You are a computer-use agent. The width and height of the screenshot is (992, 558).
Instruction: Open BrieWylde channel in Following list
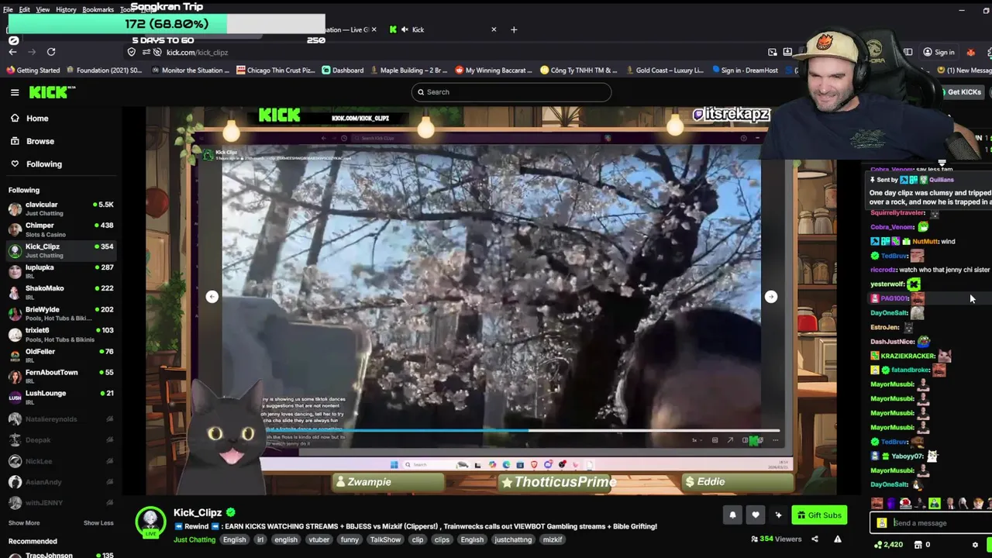[x=60, y=313]
